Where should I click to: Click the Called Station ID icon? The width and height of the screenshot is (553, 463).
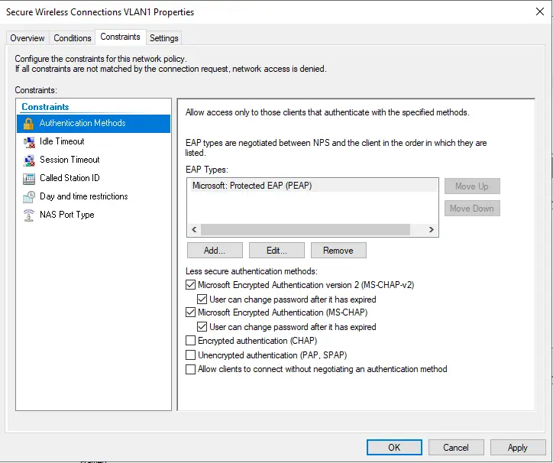coord(29,179)
